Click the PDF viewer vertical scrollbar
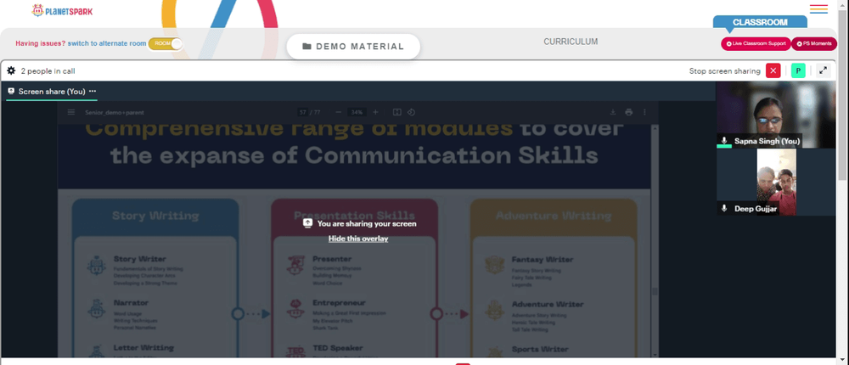This screenshot has height=365, width=849. pyautogui.click(x=655, y=291)
